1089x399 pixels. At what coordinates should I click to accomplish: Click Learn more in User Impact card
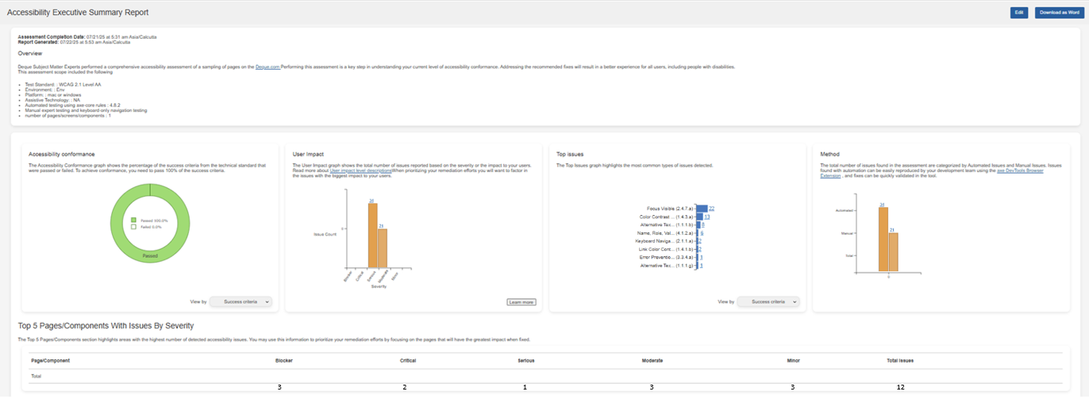521,302
